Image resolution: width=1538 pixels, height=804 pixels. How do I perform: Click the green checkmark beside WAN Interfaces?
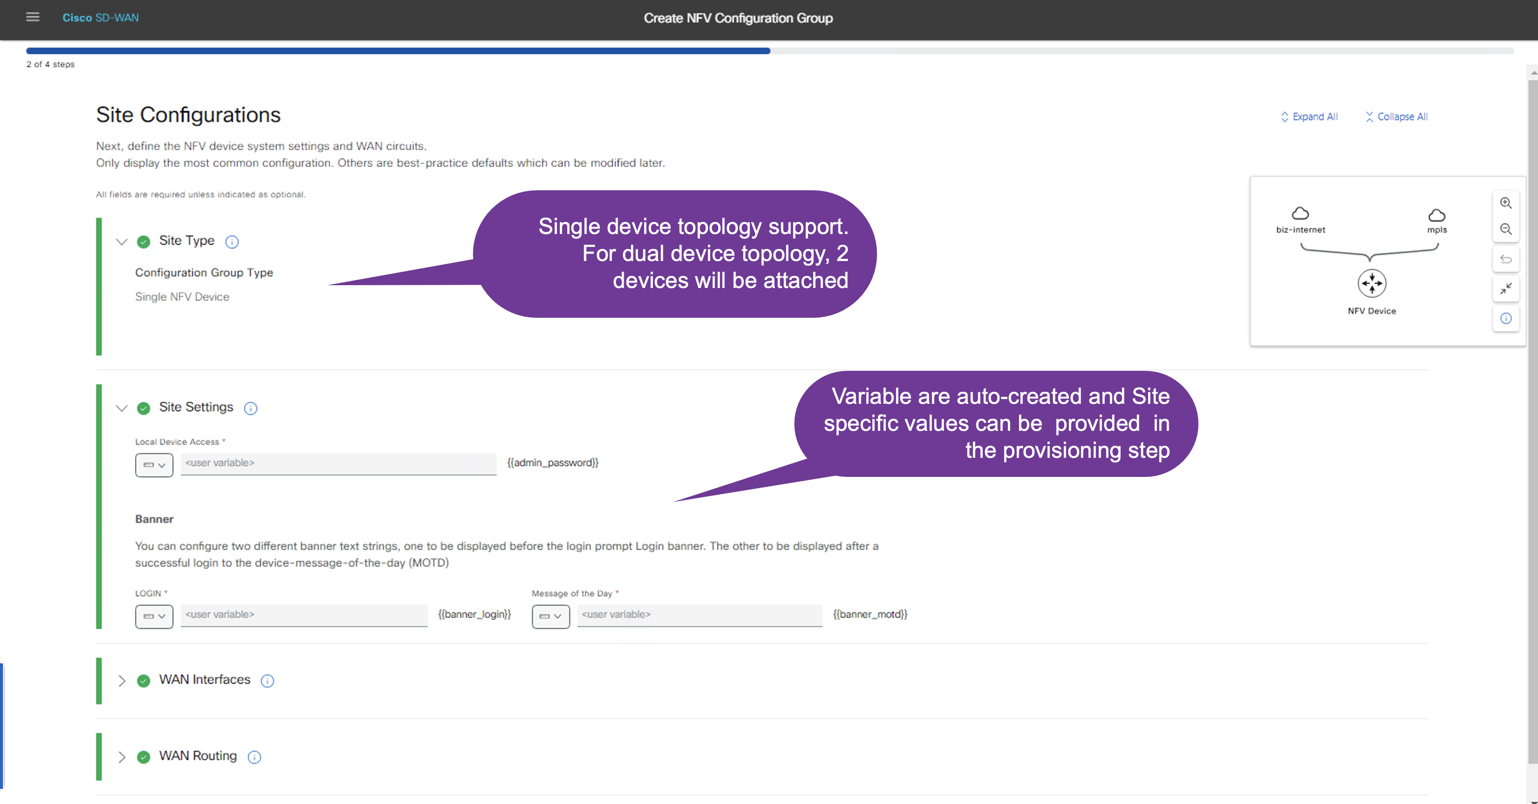point(143,681)
